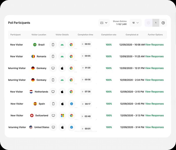The width and height of the screenshot is (176, 150).
Task: Click the mobile device icon in Brazil row
Action: [53, 45]
